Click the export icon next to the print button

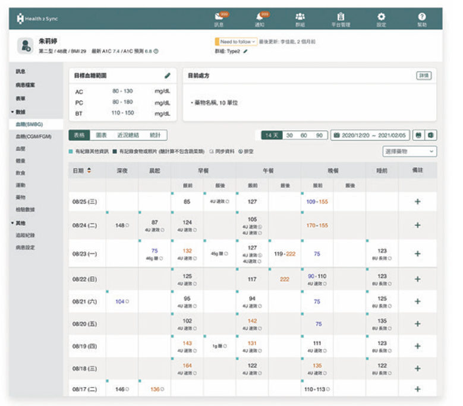[430, 136]
